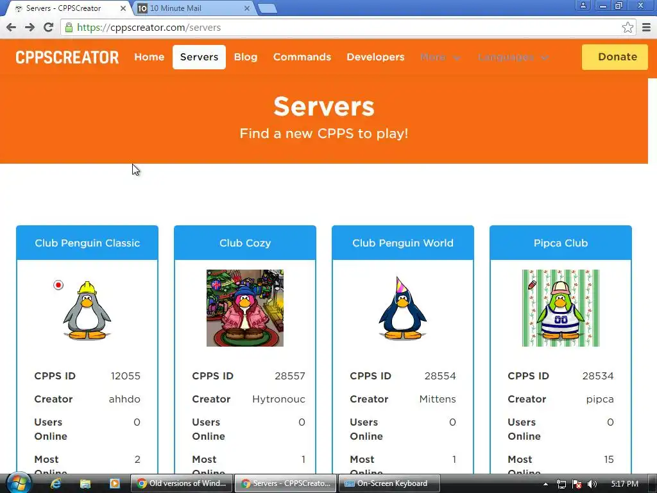Click creator name Hytronouc

[278, 399]
